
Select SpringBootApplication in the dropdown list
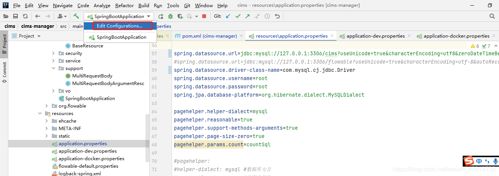[x=120, y=37]
